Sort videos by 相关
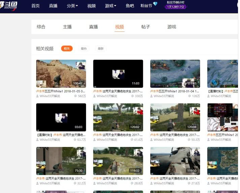The image size is (240, 193). pos(67,48)
